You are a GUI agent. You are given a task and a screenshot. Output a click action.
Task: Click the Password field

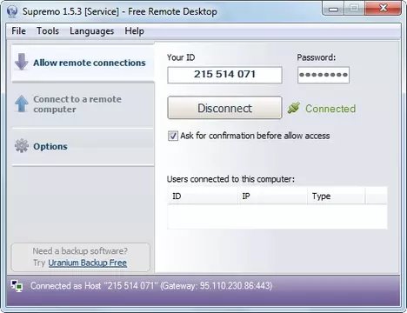tap(324, 75)
